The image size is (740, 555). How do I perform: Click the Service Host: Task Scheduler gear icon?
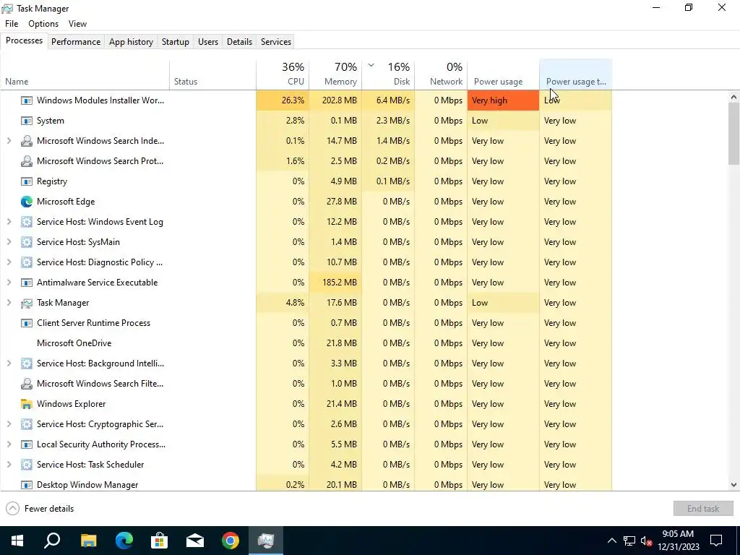(27, 465)
